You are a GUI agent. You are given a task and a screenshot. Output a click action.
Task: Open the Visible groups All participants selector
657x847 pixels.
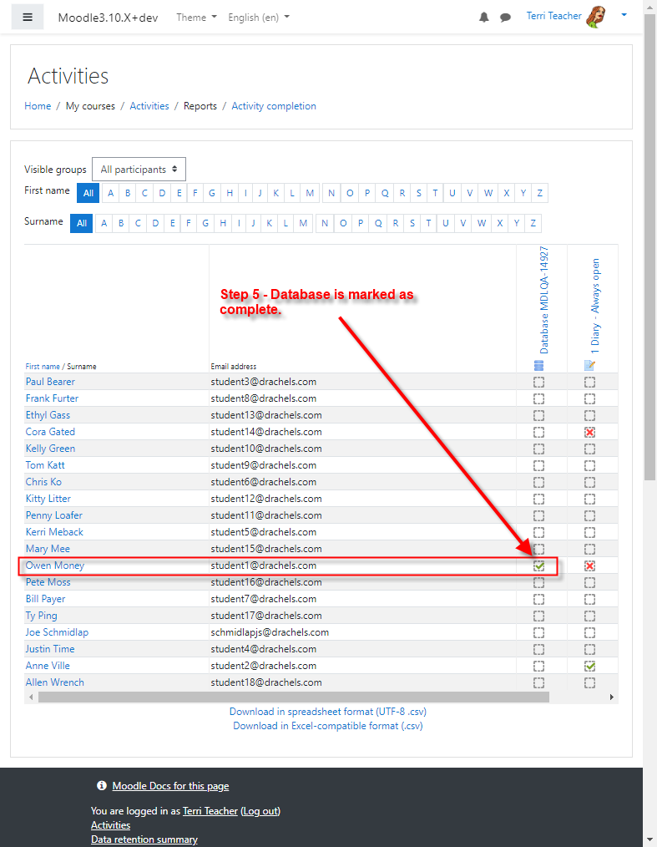pyautogui.click(x=139, y=169)
